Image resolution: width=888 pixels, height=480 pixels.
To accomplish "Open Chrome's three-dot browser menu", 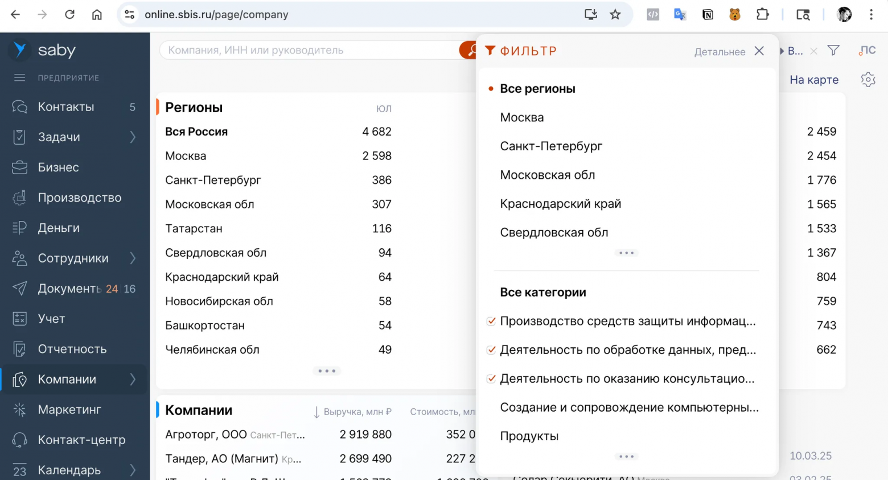I will pos(871,14).
